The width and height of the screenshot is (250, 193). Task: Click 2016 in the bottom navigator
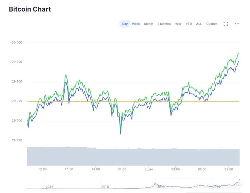coord(105,187)
